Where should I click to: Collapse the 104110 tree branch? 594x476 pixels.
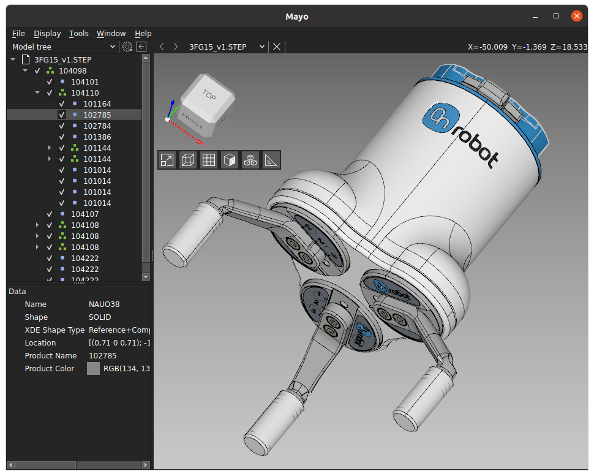coord(37,93)
